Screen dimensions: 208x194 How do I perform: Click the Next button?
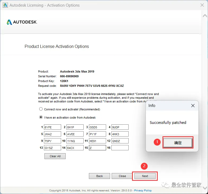tap(145, 176)
